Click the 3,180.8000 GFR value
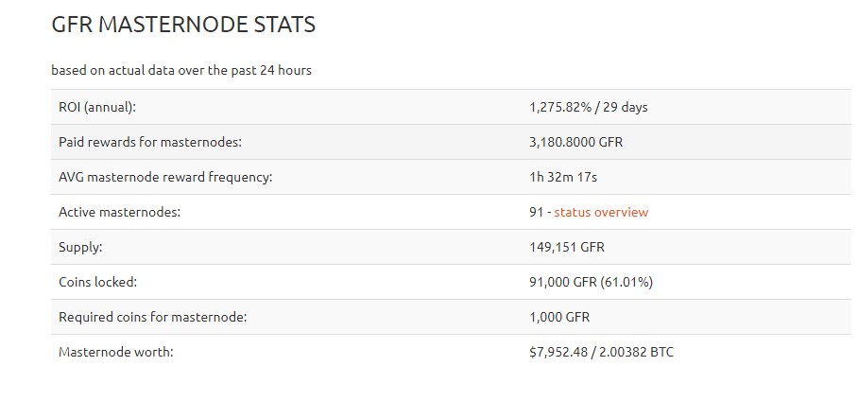 575,143
